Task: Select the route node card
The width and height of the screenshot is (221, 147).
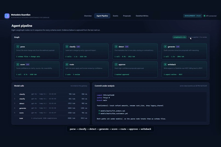Action: pos(86,69)
